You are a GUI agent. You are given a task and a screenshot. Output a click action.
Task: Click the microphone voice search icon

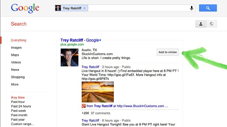pos(192,8)
